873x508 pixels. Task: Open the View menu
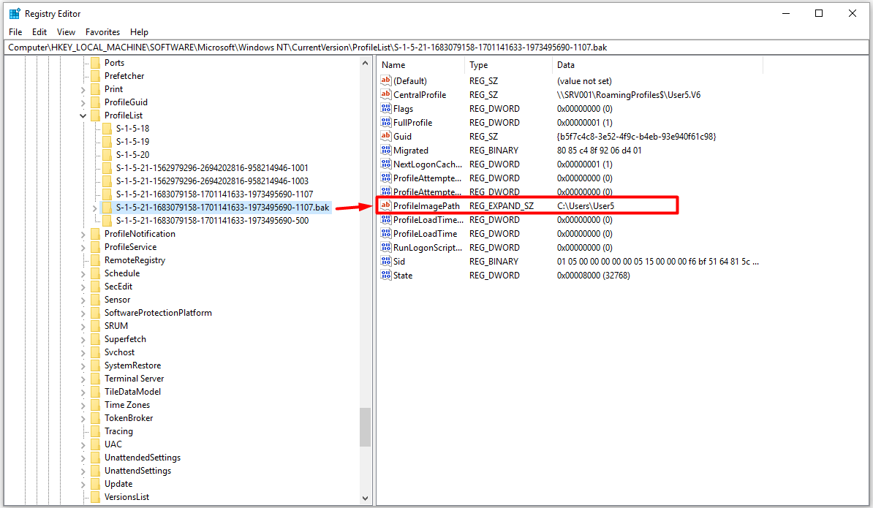tap(66, 31)
